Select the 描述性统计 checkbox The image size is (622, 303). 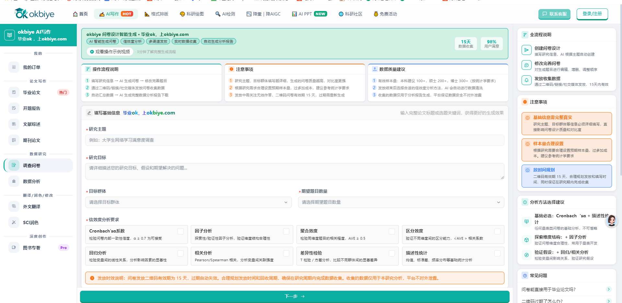[x=497, y=253]
